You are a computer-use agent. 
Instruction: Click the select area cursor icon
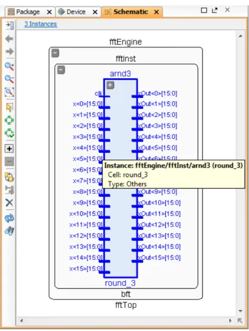pos(10,107)
